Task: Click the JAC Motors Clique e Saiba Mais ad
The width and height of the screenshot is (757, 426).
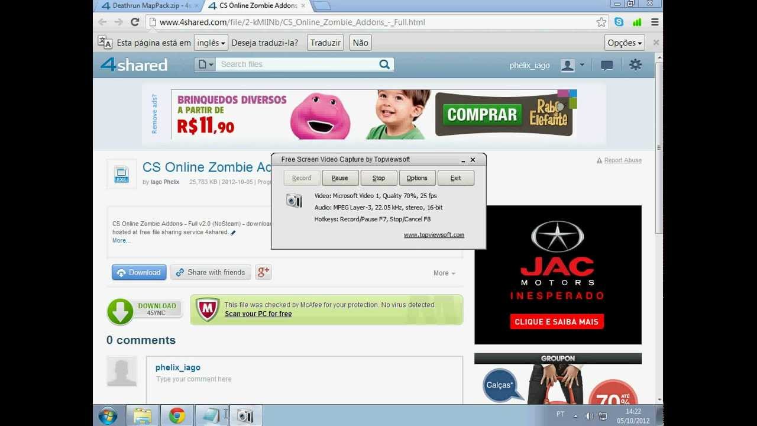Action: pos(558,275)
